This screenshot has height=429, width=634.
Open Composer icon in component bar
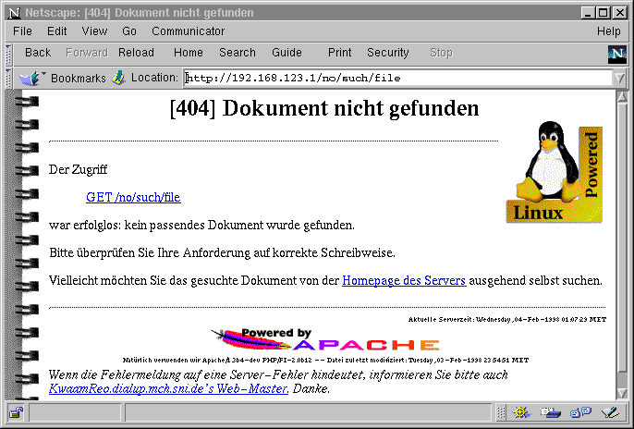click(609, 412)
